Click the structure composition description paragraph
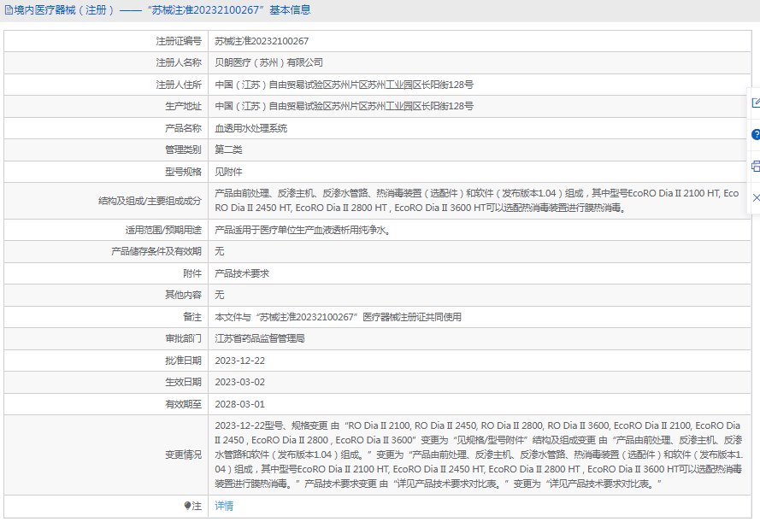 (477, 201)
